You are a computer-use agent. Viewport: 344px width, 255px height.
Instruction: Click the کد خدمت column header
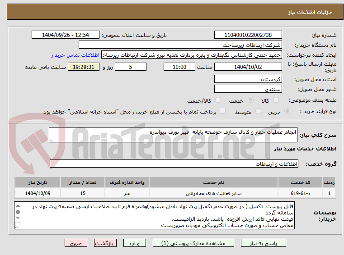[x=300, y=182]
